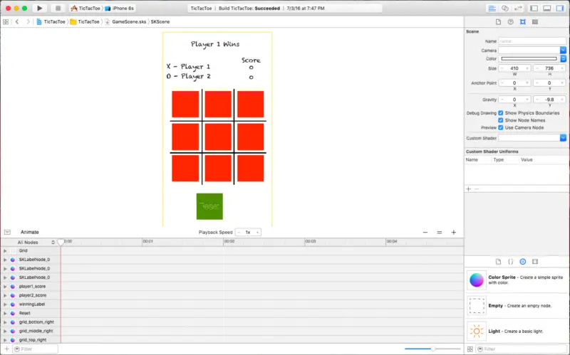
Task: Expand the grid_top_right node row
Action: click(x=5, y=340)
